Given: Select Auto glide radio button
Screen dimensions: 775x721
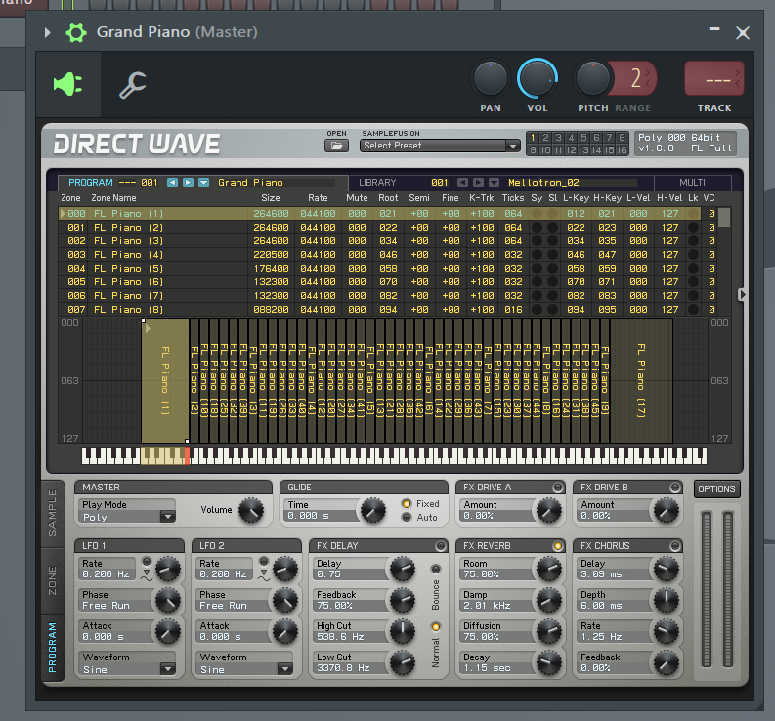Looking at the screenshot, I should tap(407, 518).
